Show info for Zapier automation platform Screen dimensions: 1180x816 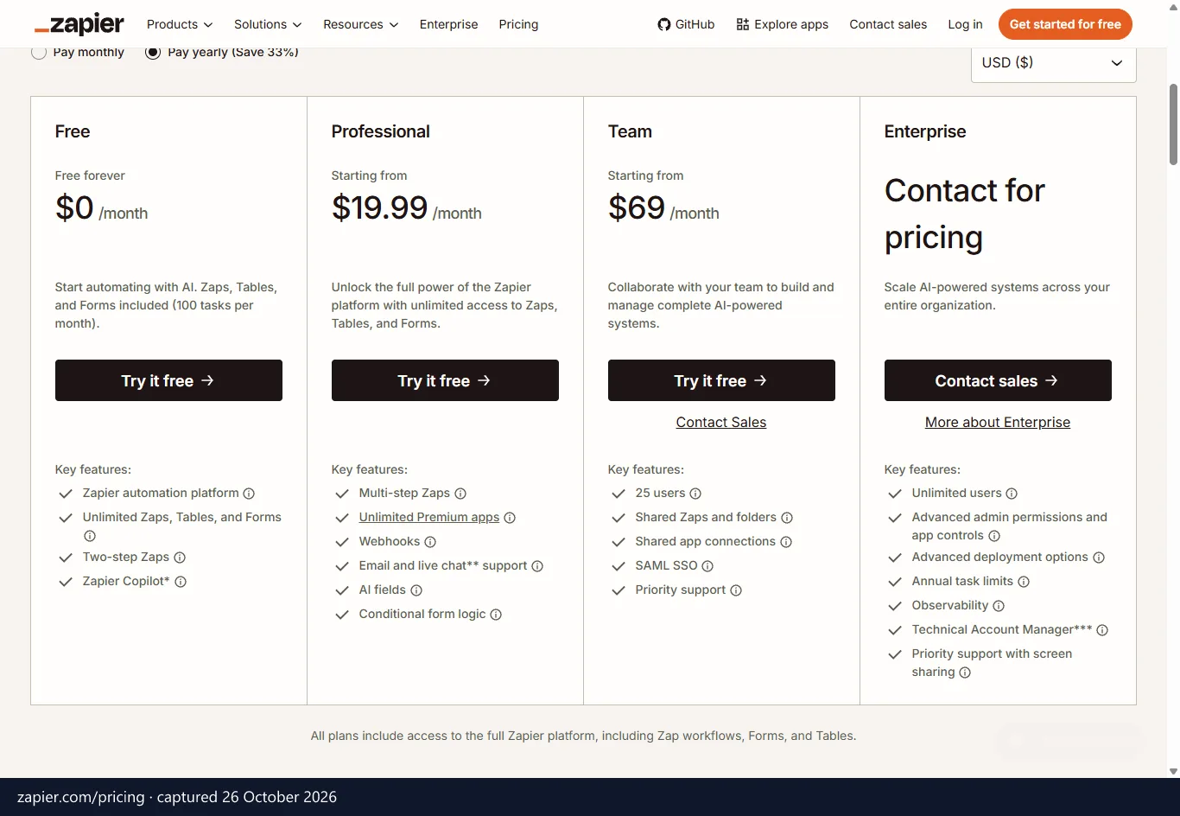[x=249, y=494]
